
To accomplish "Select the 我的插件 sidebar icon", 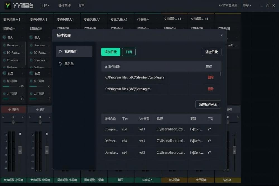I will click(x=60, y=51).
